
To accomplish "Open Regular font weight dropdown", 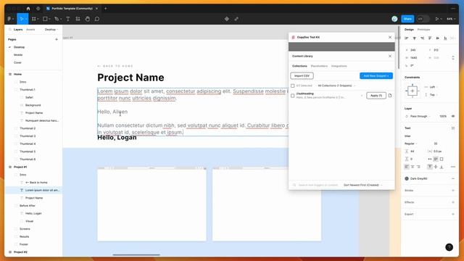I will [411, 144].
